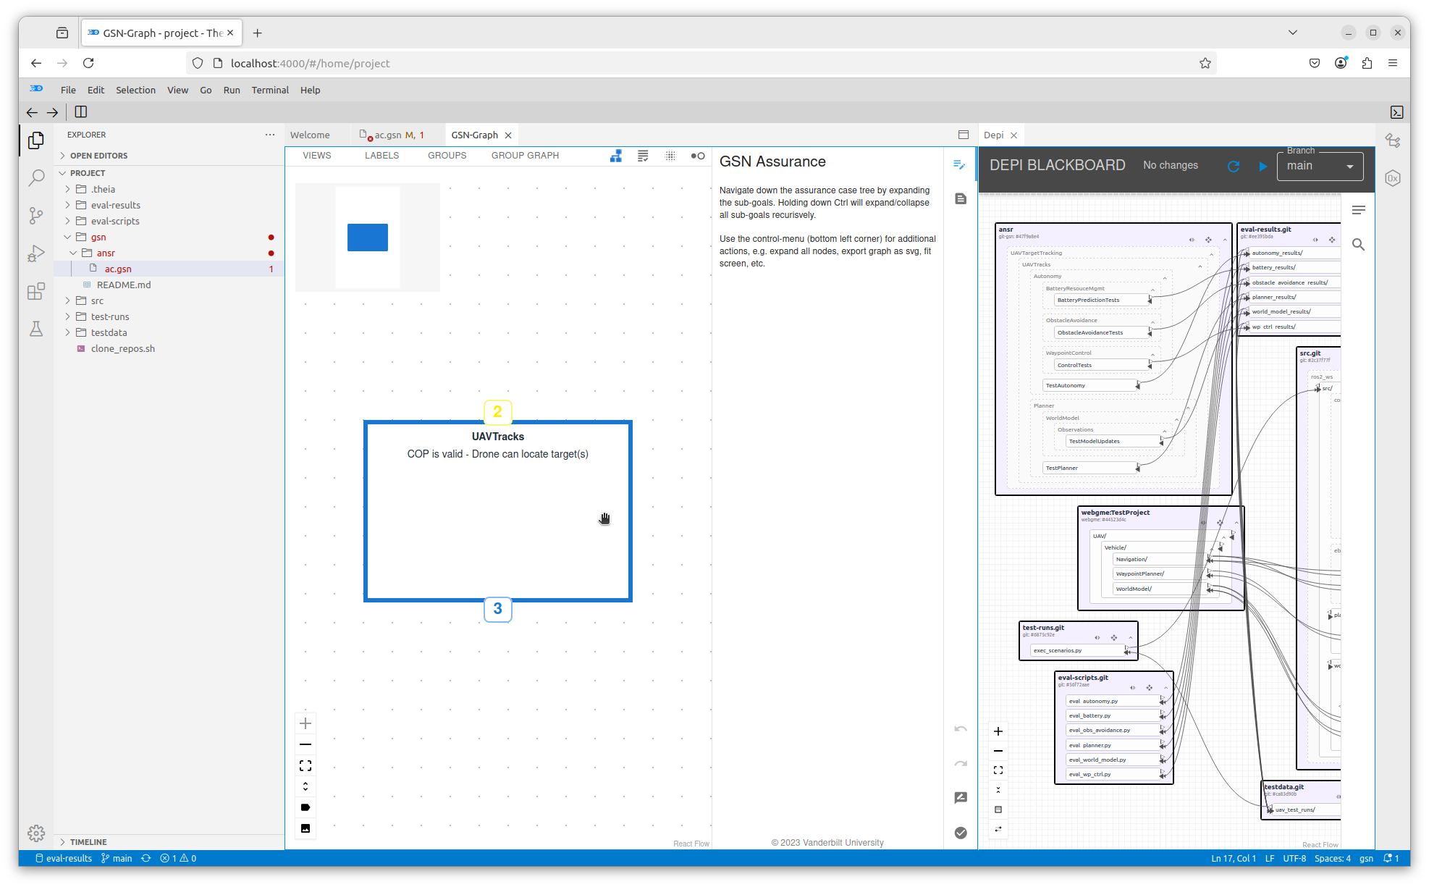Select the LABELS tab in GSN Graph

click(382, 156)
